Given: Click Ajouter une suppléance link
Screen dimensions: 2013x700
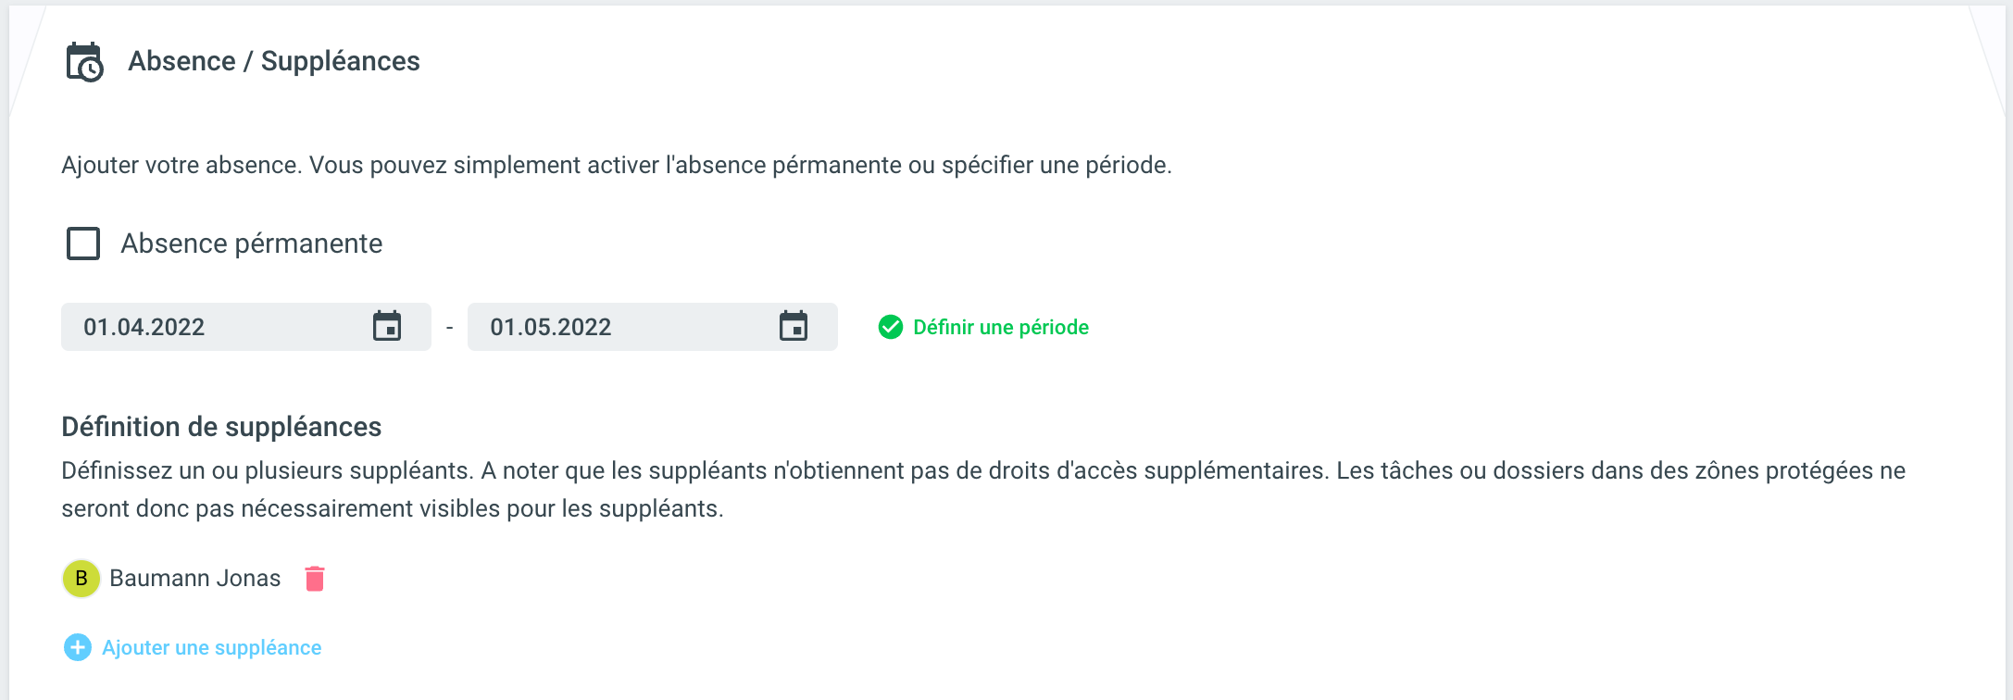Looking at the screenshot, I should 211,647.
